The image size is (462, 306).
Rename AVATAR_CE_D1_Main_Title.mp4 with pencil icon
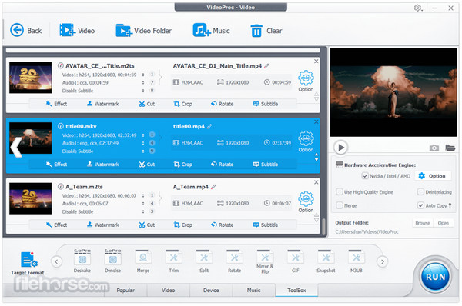click(266, 66)
